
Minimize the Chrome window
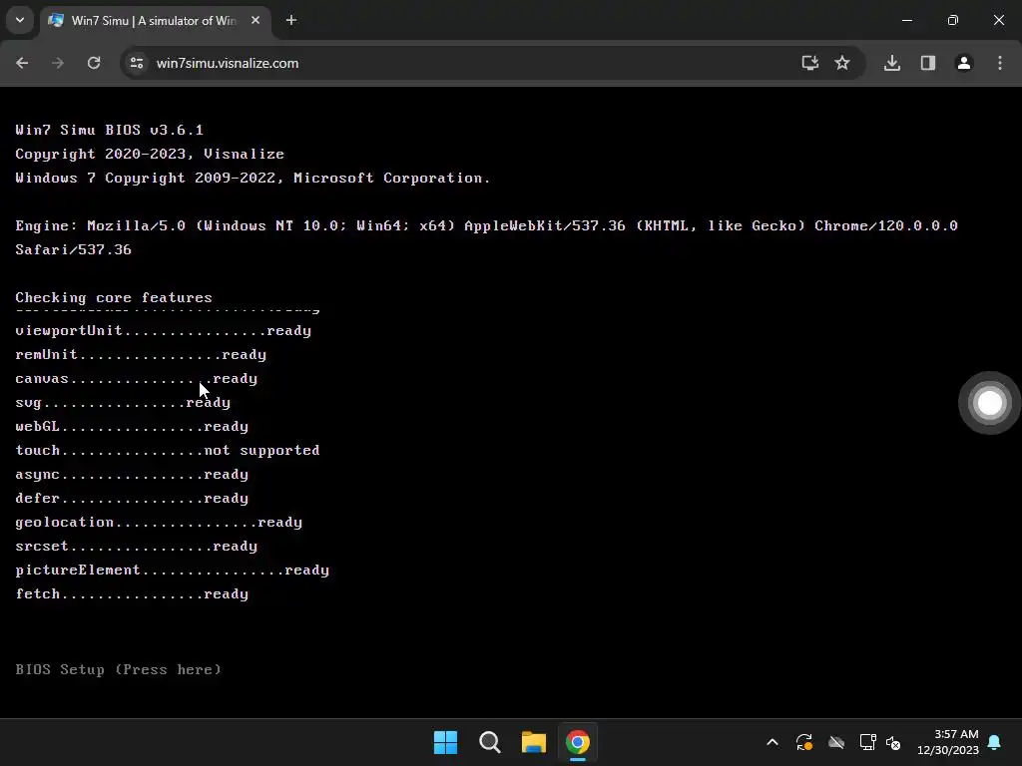pos(906,20)
